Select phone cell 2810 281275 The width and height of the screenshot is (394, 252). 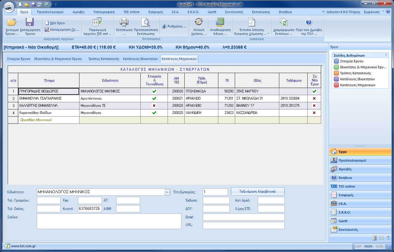293,106
